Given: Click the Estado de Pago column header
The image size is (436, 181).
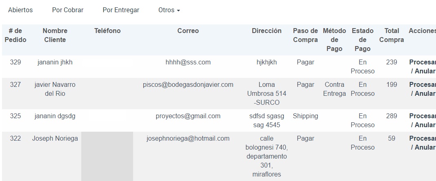Looking at the screenshot, I should click(363, 40).
